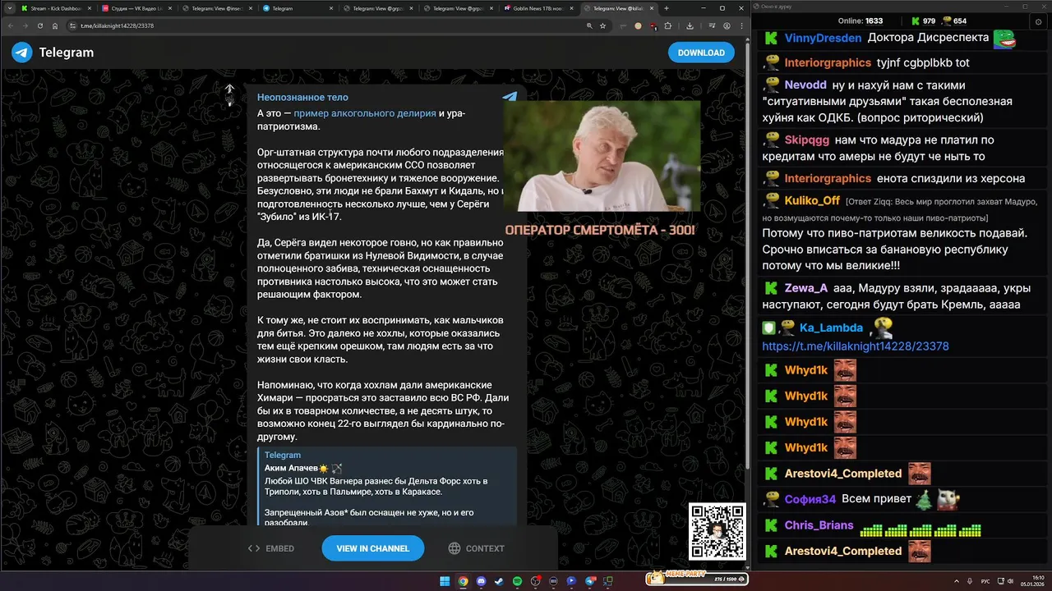Click VIEW IN CHANNEL button
Viewport: 1052px width, 591px height.
pos(372,548)
